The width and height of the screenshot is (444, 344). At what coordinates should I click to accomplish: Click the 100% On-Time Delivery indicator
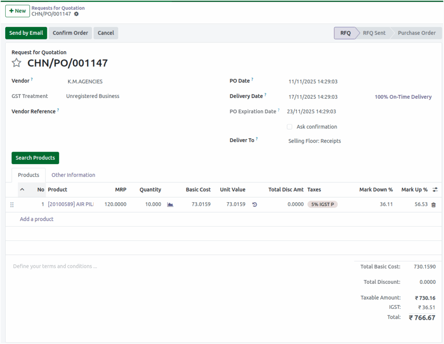[x=403, y=97]
